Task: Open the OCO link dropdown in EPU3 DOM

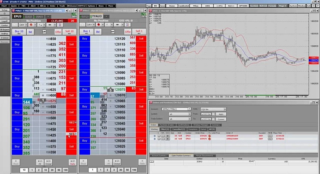Action: [x=51, y=25]
